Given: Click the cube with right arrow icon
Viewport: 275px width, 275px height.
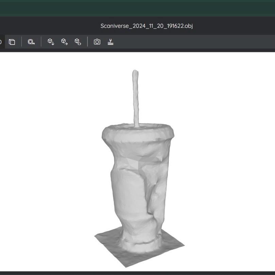Looking at the screenshot, I should click(64, 42).
